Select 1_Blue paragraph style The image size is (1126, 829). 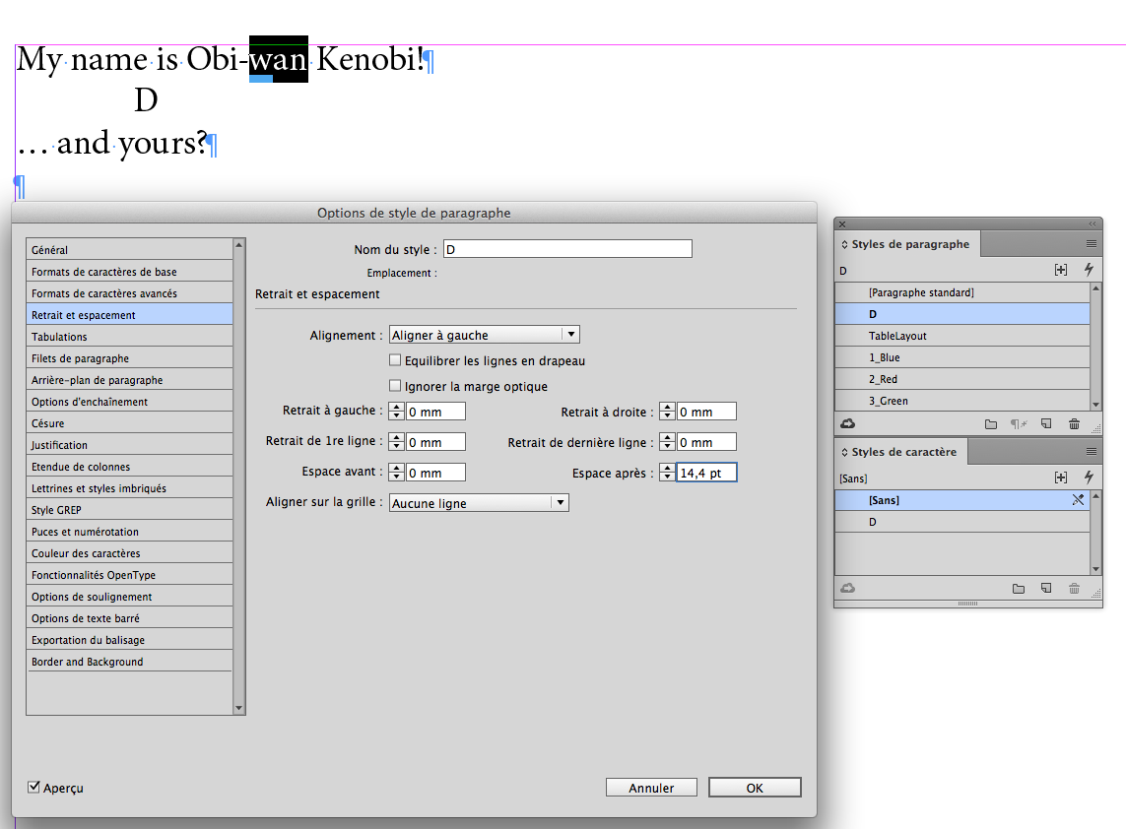962,357
